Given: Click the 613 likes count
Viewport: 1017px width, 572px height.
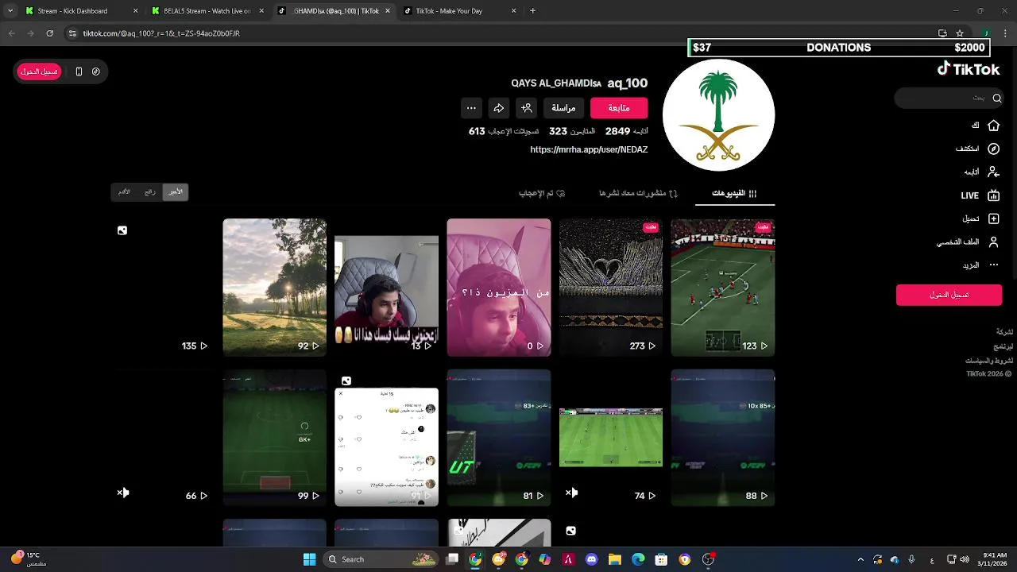Looking at the screenshot, I should point(477,131).
